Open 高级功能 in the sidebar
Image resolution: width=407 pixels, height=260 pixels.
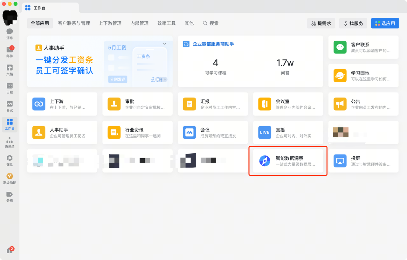pos(10,179)
